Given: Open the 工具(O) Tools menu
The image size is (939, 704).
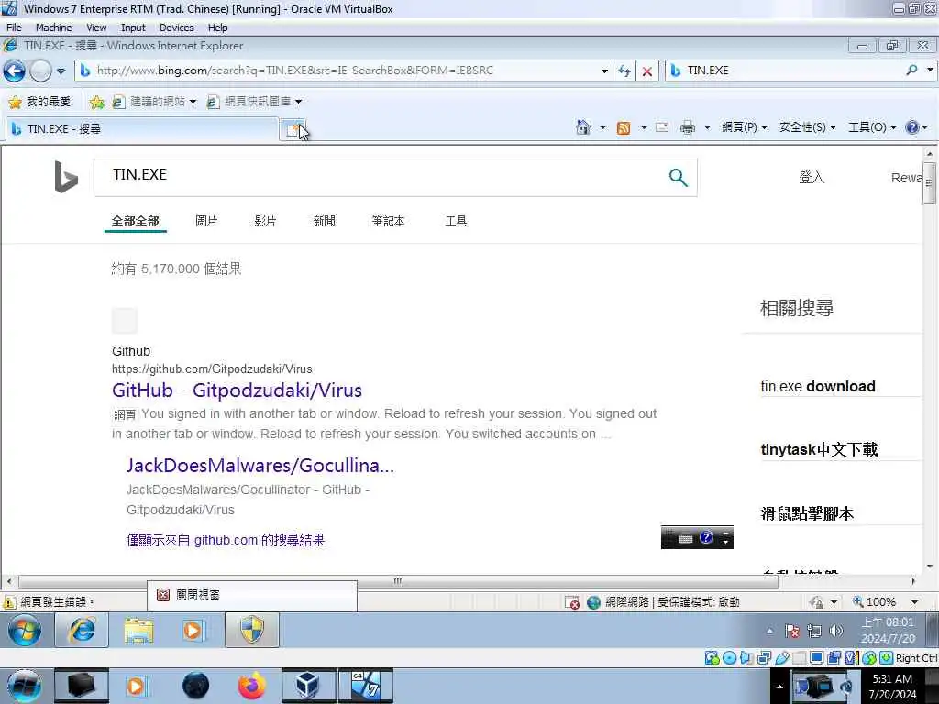Looking at the screenshot, I should [872, 127].
